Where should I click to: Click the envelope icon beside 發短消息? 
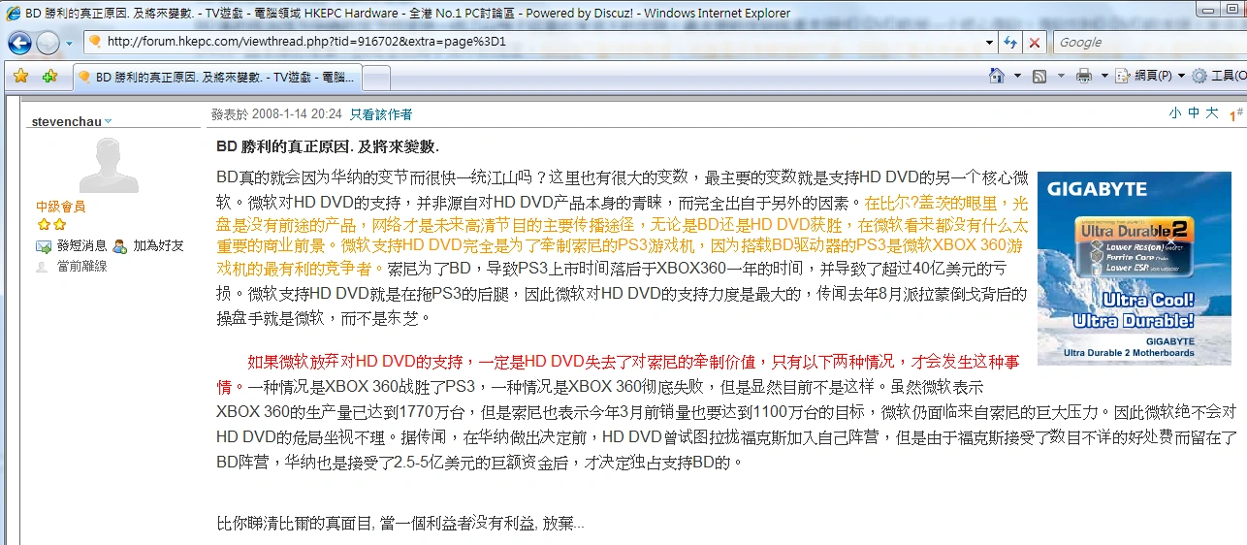(44, 246)
